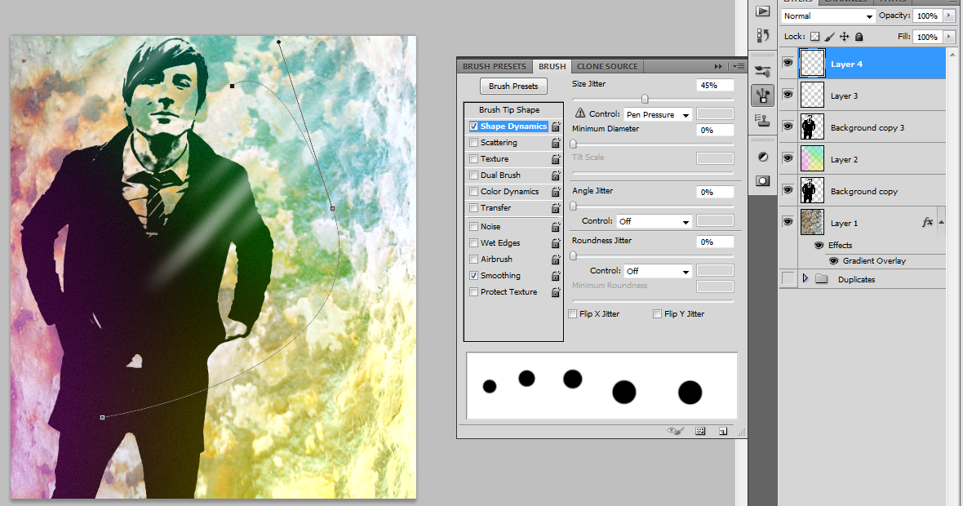Toggle the lock icon beside Airbrush
This screenshot has height=506, width=963.
[x=556, y=260]
